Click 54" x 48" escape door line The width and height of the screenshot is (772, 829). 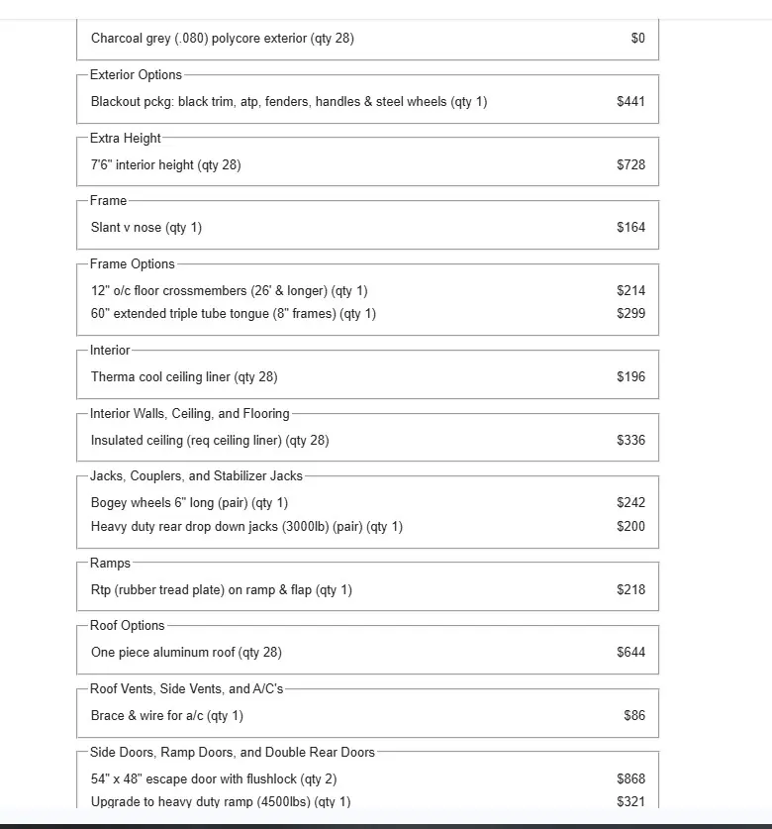tap(214, 779)
